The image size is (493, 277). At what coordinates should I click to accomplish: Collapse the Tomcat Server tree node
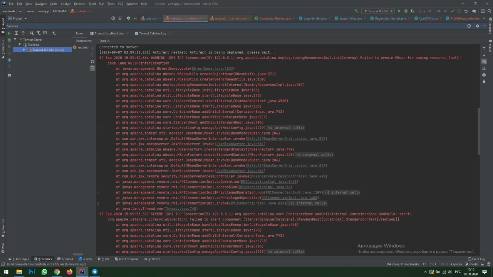15,40
